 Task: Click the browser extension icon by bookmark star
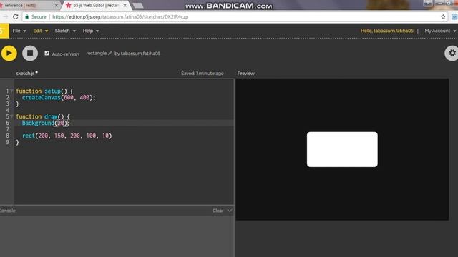(454, 17)
